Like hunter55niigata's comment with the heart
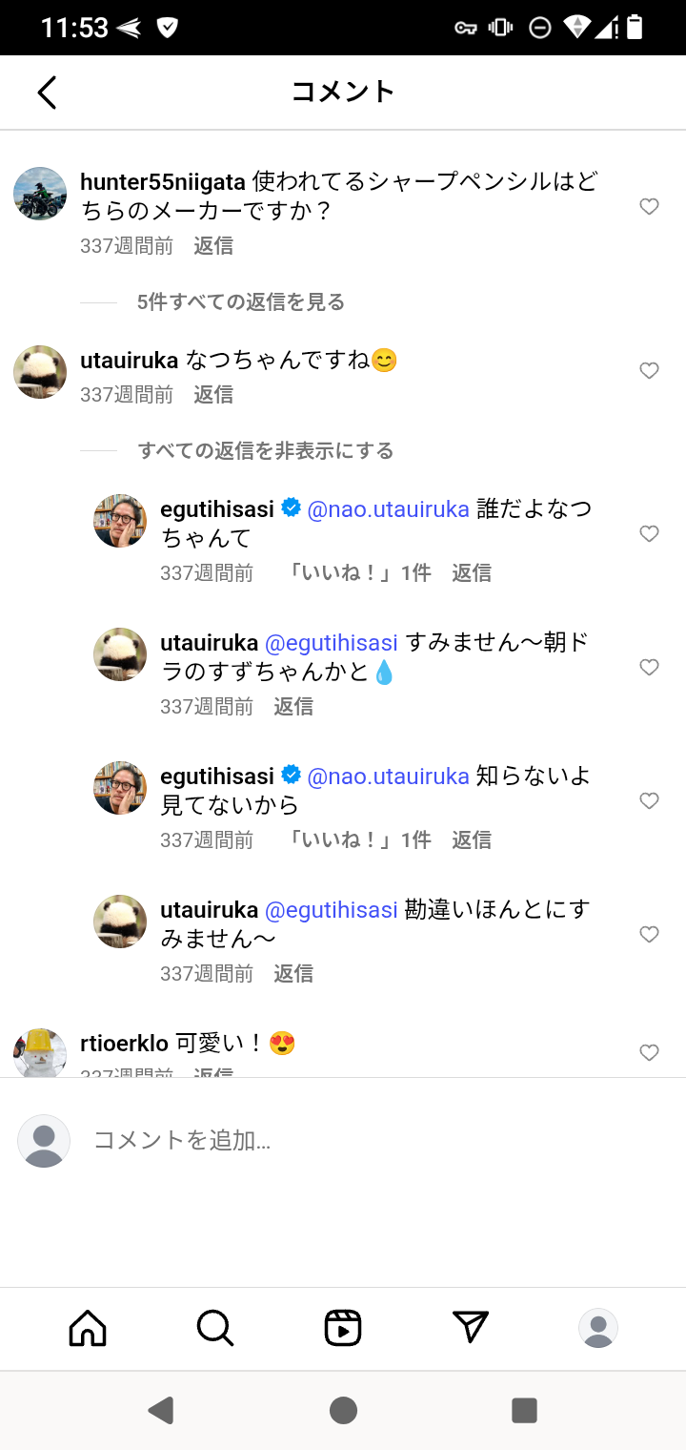 point(649,207)
